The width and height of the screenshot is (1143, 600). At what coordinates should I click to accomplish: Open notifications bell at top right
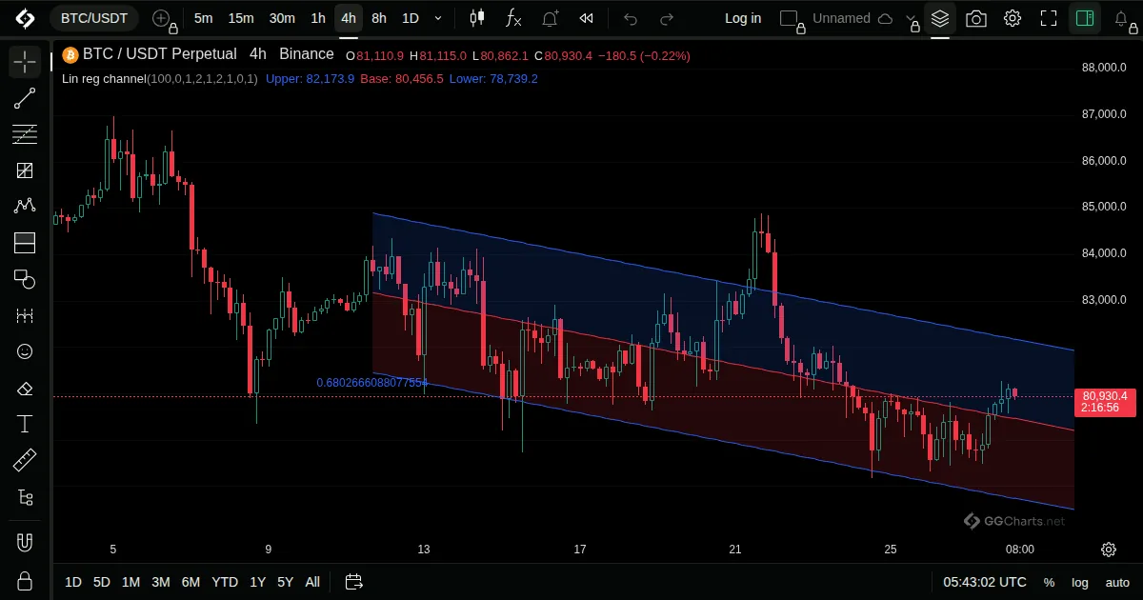click(1121, 18)
